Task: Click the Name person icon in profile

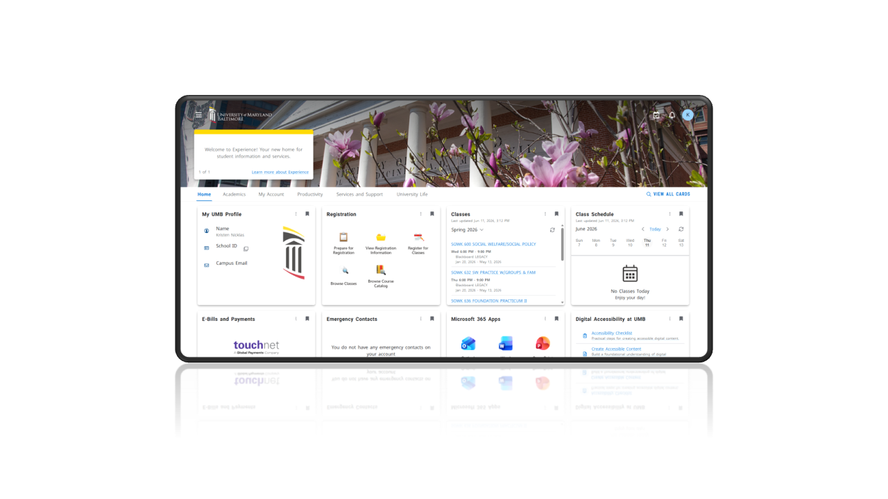Action: click(207, 231)
